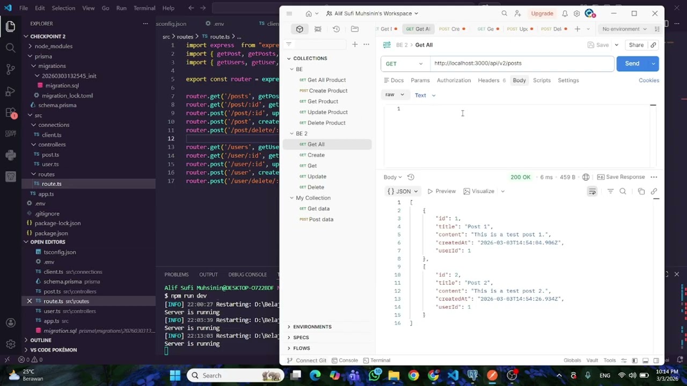Open response more options ellipsis
The height and width of the screenshot is (386, 687).
(x=654, y=177)
